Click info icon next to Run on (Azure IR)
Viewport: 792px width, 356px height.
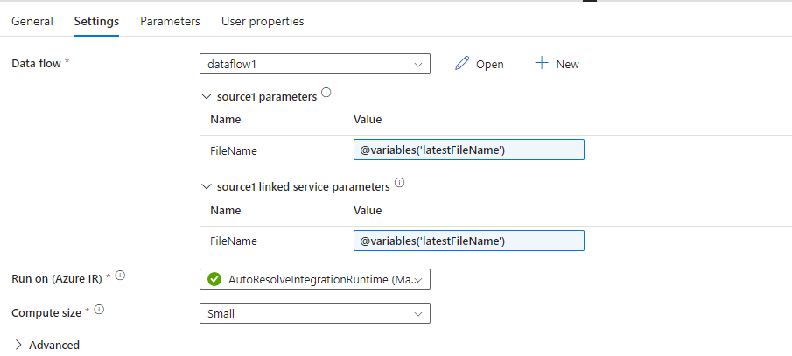point(121,277)
